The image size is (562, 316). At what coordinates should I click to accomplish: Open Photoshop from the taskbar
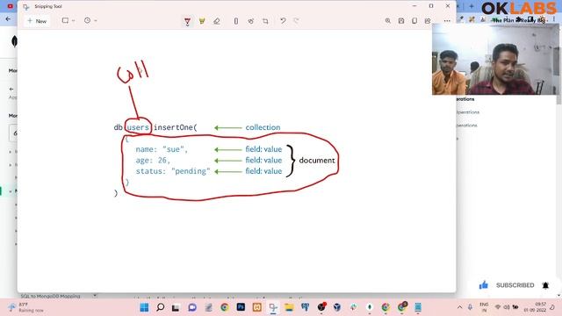[241, 307]
